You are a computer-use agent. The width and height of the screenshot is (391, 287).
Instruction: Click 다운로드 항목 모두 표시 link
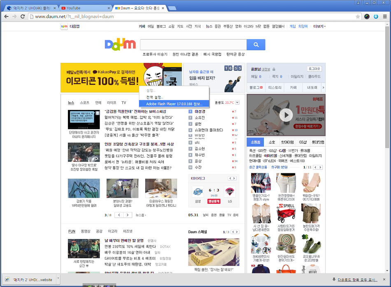[357, 280]
